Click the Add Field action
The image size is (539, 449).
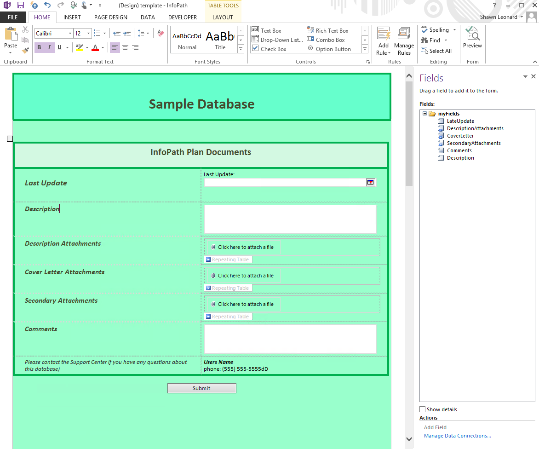[x=435, y=427]
